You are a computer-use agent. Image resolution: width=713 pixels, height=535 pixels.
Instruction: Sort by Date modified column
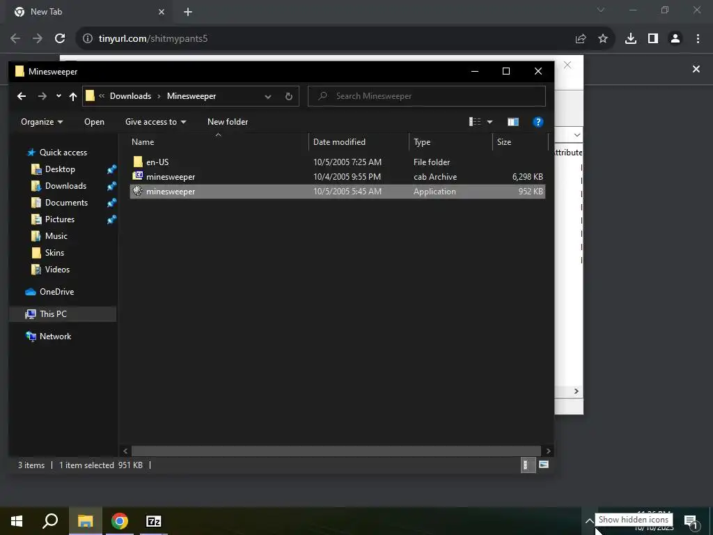point(359,142)
